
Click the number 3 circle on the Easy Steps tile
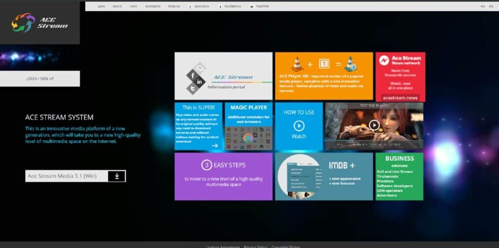pos(207,165)
